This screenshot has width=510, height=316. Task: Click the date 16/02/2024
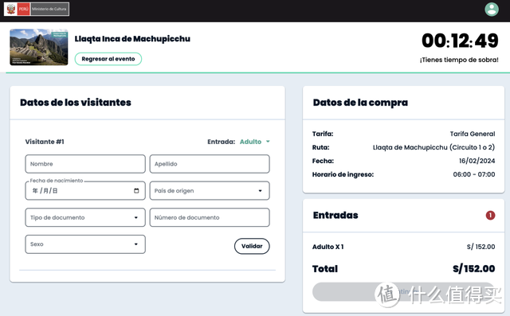(x=477, y=161)
